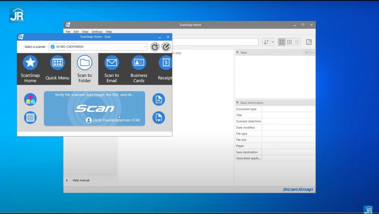Image resolution: width=379 pixels, height=214 pixels.
Task: Open the image quality setting icon
Action: coord(30,118)
